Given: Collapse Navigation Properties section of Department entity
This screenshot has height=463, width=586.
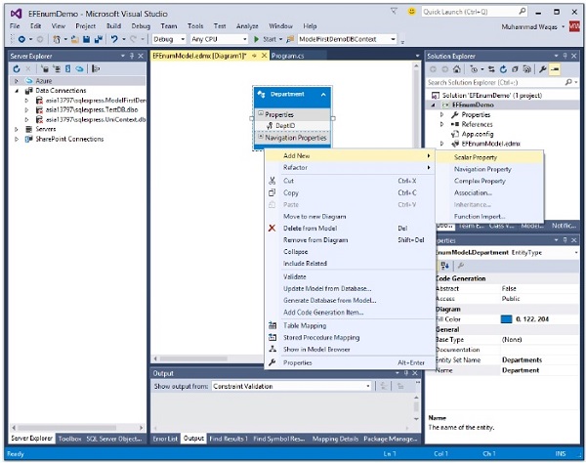Looking at the screenshot, I should click(261, 137).
